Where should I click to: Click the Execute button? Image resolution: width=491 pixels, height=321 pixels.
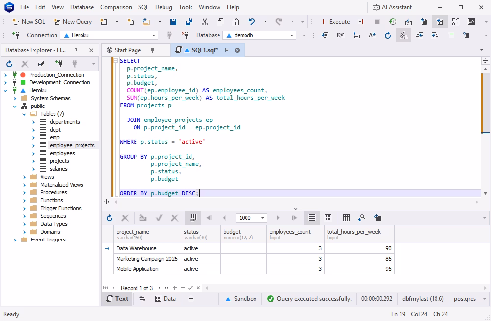(x=335, y=22)
